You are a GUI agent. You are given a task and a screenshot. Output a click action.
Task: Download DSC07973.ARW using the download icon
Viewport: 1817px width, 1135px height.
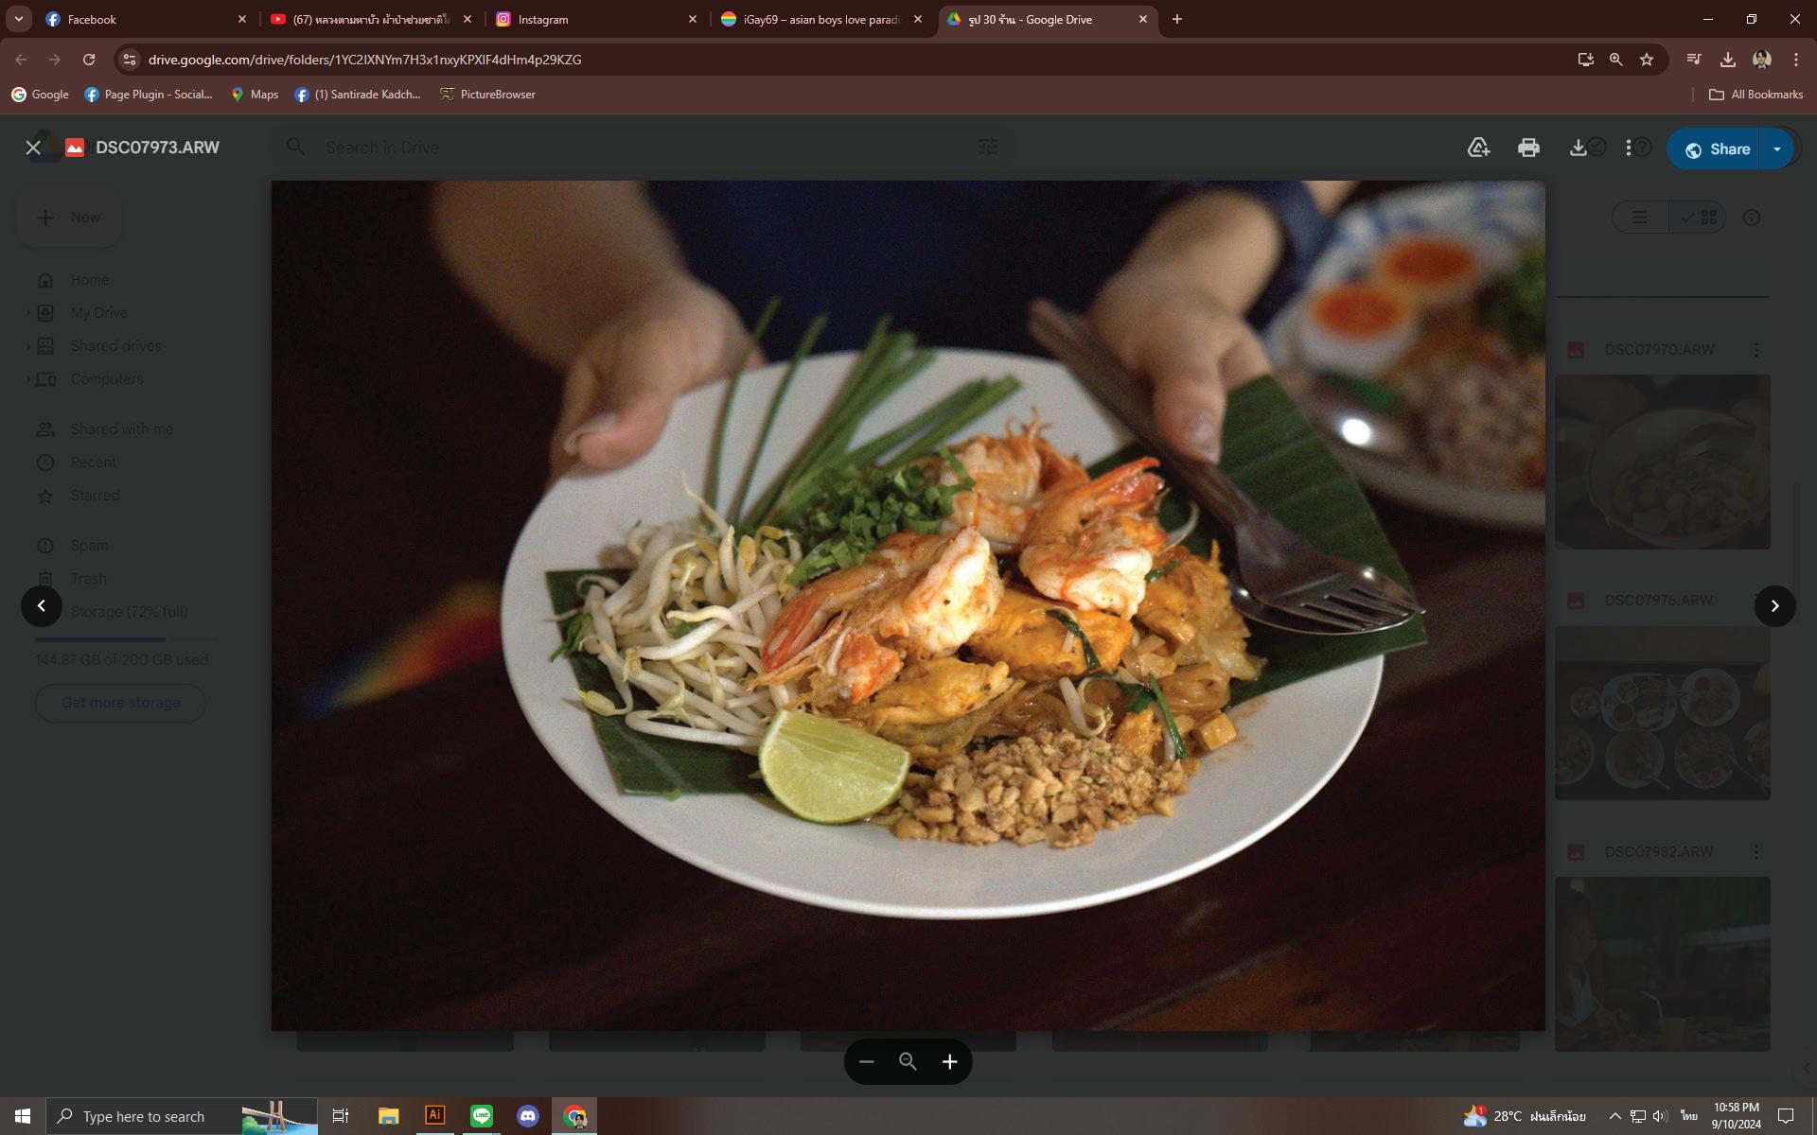coord(1578,148)
